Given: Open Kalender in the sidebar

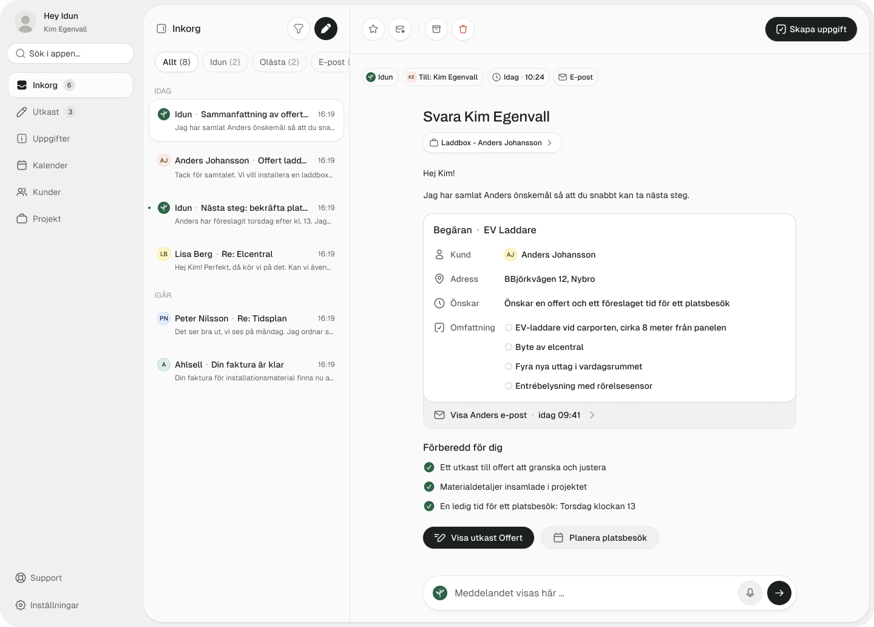Looking at the screenshot, I should pos(70,165).
